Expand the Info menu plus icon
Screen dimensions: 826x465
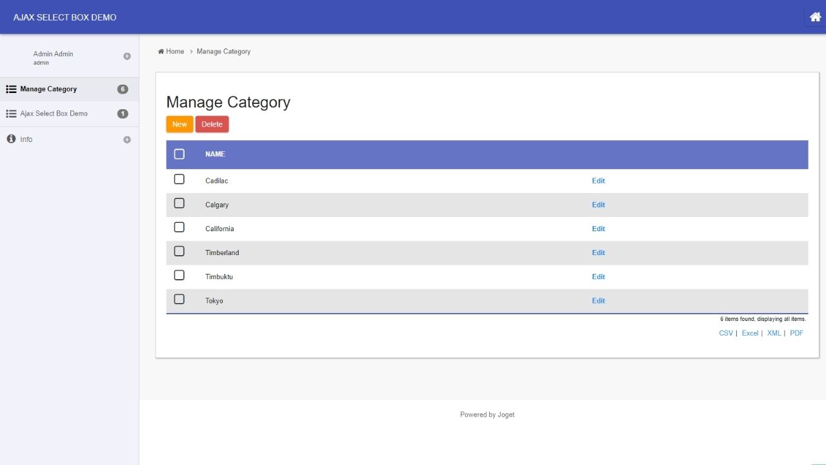click(x=127, y=139)
